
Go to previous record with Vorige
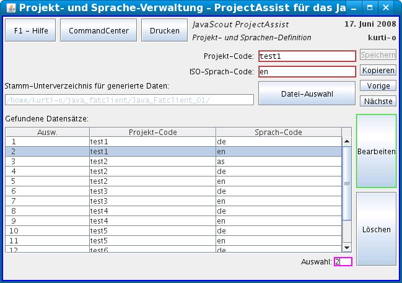pyautogui.click(x=378, y=86)
